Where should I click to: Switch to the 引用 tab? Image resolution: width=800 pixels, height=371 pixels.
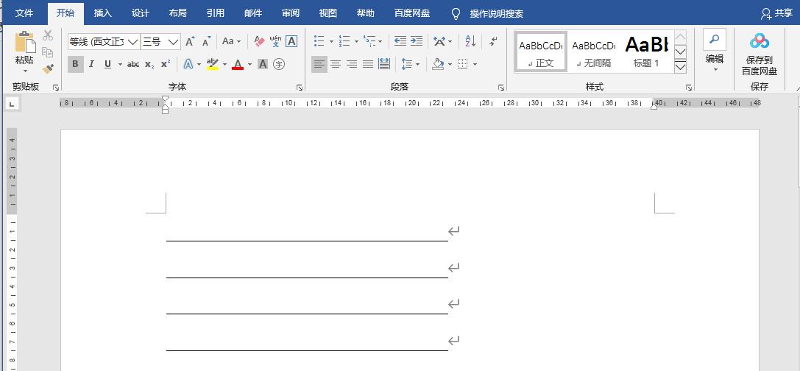click(x=216, y=13)
